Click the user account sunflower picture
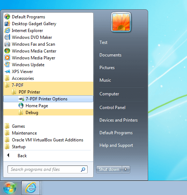The image size is (187, 195). (x=121, y=22)
